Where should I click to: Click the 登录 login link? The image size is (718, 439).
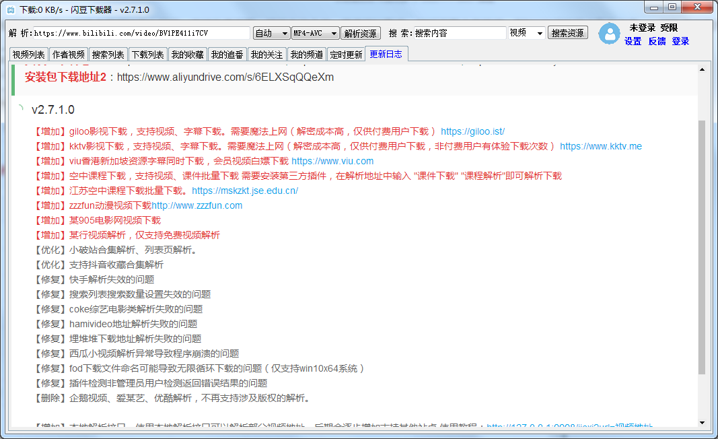(680, 41)
